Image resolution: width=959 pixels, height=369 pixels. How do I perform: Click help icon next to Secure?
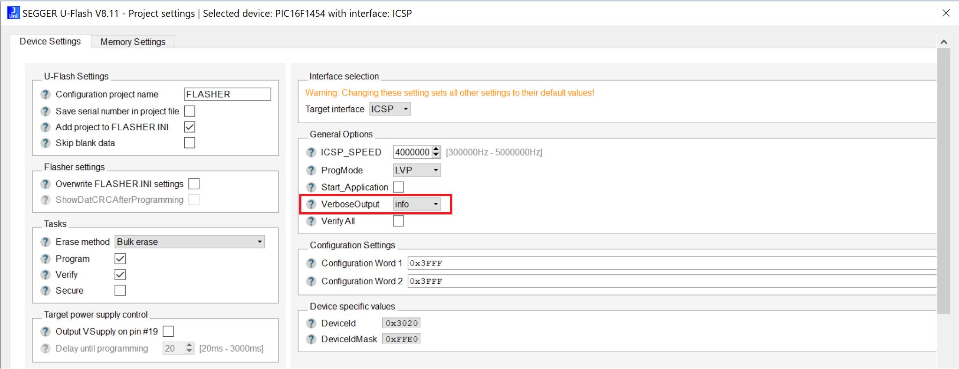tap(45, 291)
